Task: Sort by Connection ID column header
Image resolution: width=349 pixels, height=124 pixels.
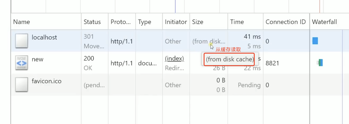Action: [286, 22]
